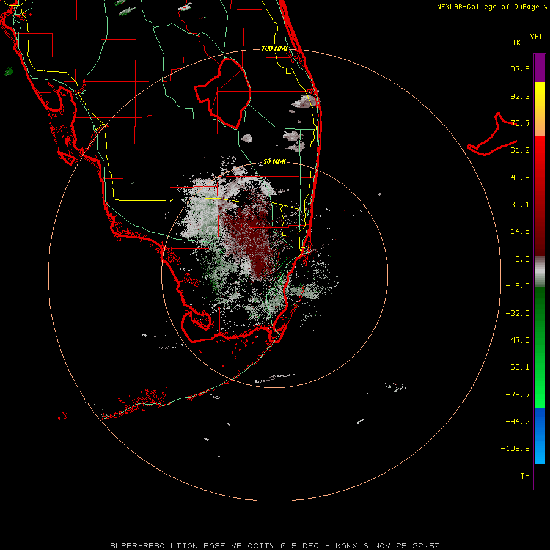
Task: Select the -63.1 velocity scale value
Action: pyautogui.click(x=518, y=367)
